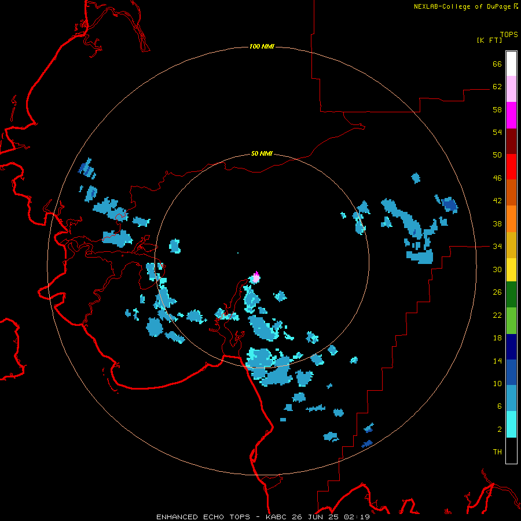This screenshot has width=521, height=521.
Task: Select the cyan swatch beside 2
Action: (511, 424)
